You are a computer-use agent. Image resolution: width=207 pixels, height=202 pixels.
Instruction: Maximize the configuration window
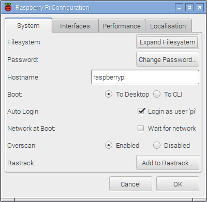(189, 7)
